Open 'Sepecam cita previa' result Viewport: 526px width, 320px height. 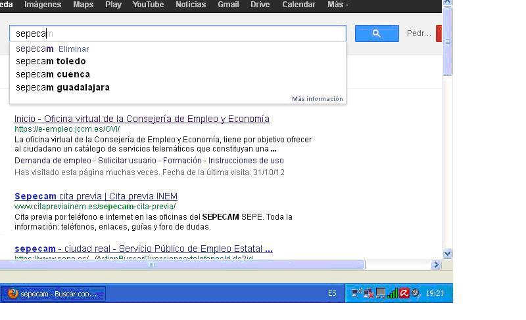point(96,196)
